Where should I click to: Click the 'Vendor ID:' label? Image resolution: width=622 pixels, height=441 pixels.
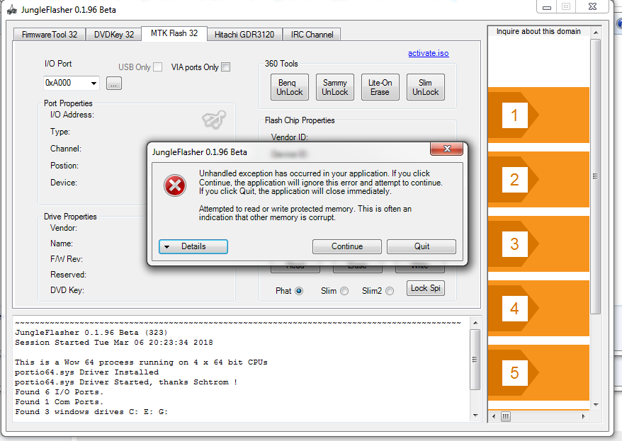pos(290,137)
